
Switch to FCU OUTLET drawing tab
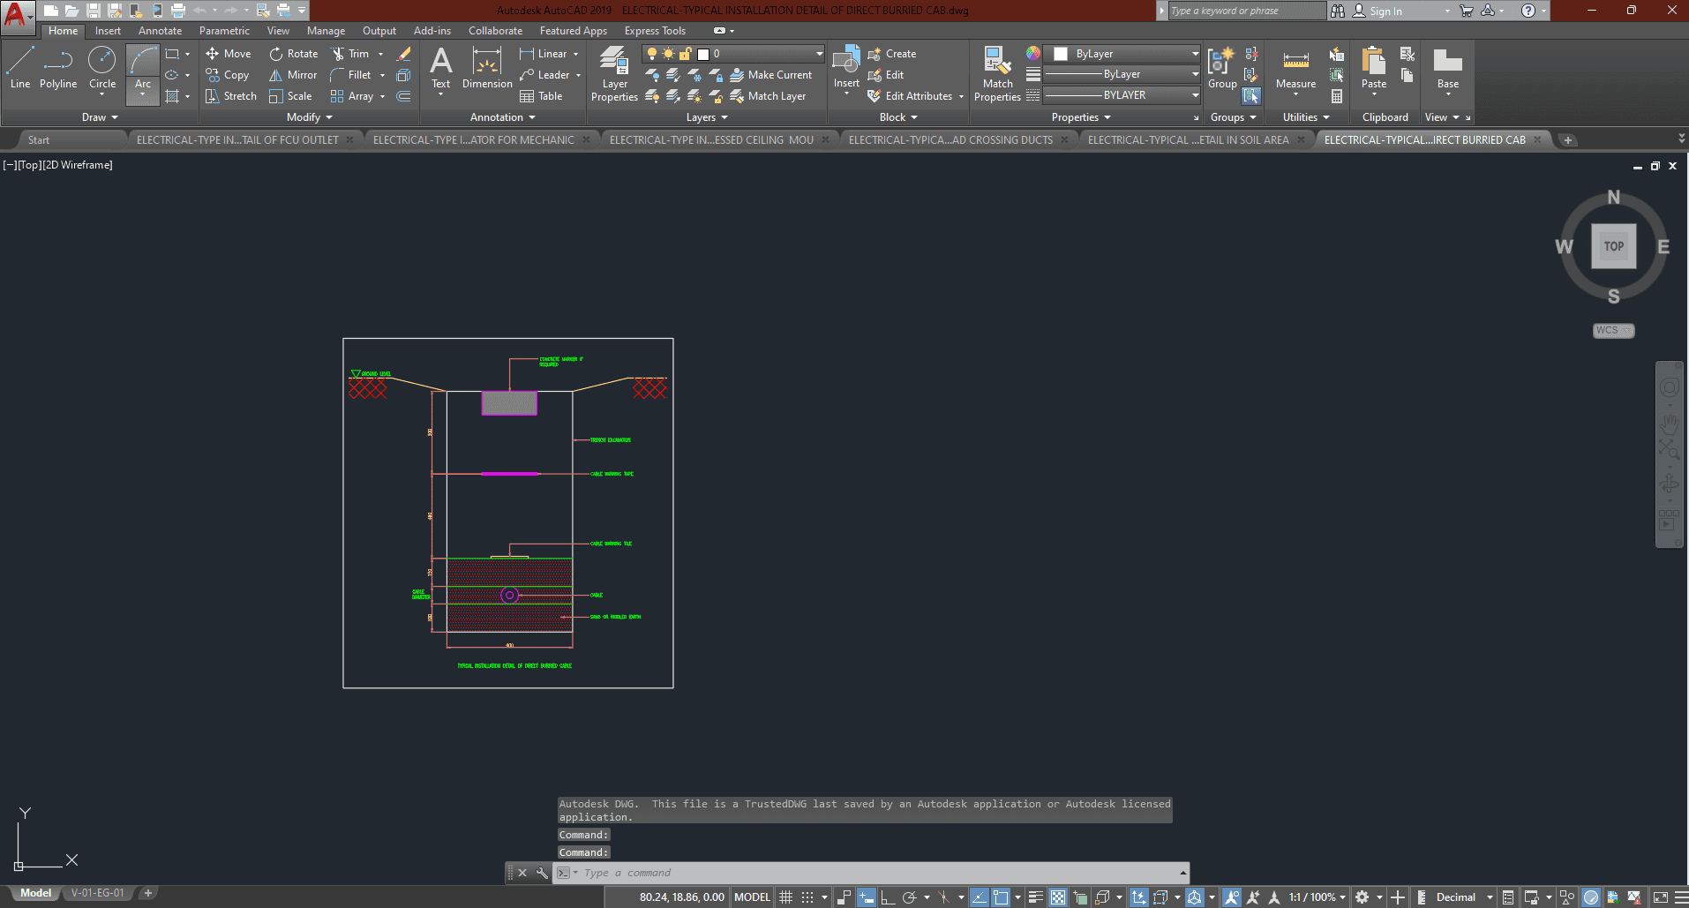point(237,140)
